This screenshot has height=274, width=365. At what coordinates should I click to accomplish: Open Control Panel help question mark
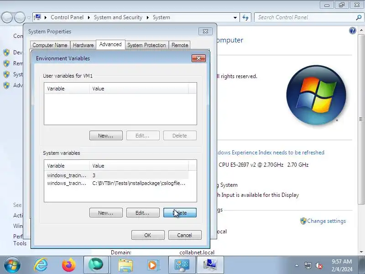click(x=352, y=31)
